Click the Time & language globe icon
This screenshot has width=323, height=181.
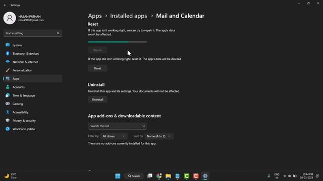click(x=8, y=96)
